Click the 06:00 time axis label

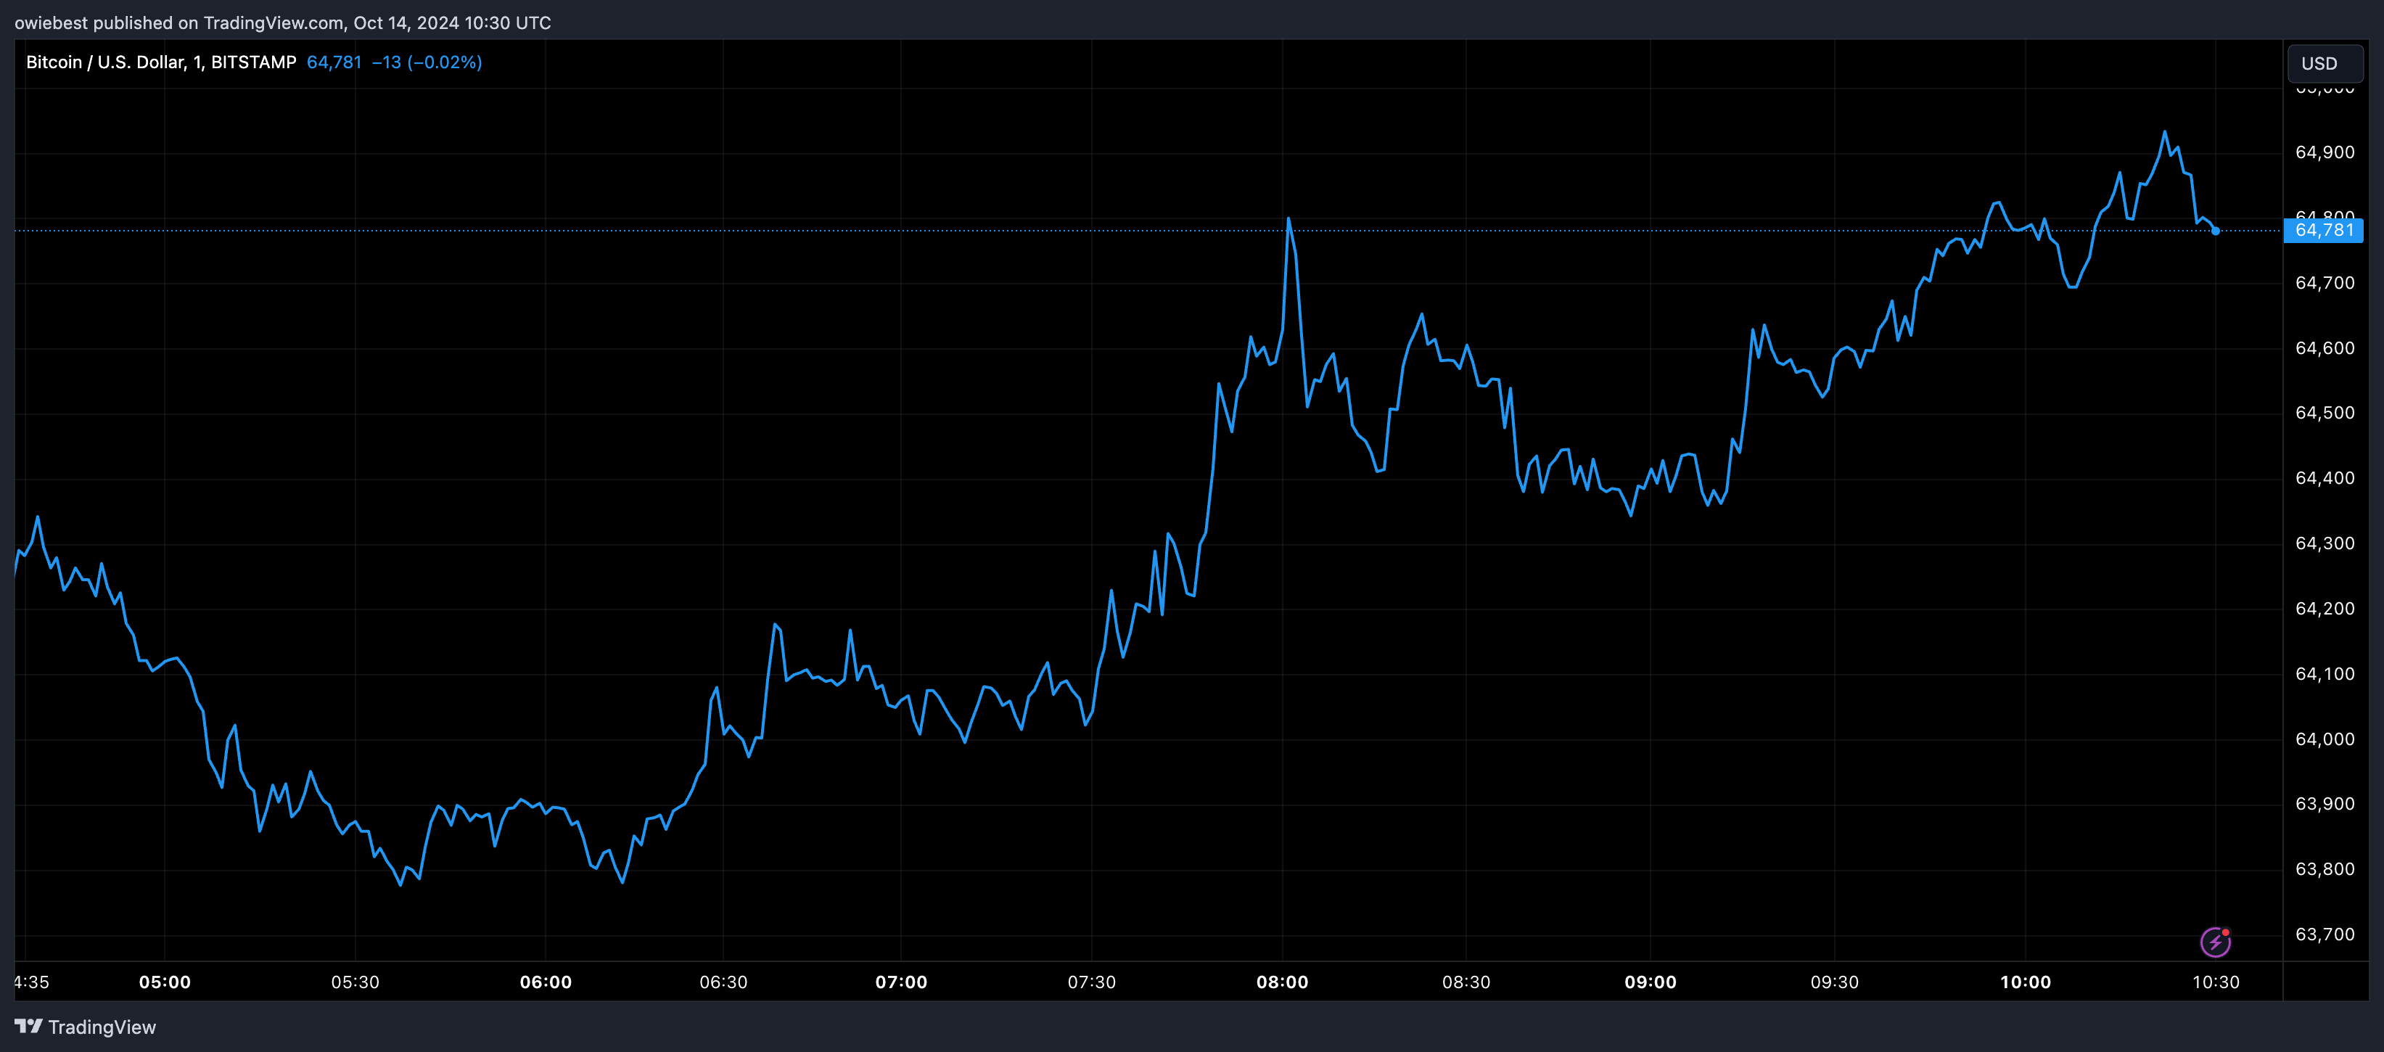[546, 982]
